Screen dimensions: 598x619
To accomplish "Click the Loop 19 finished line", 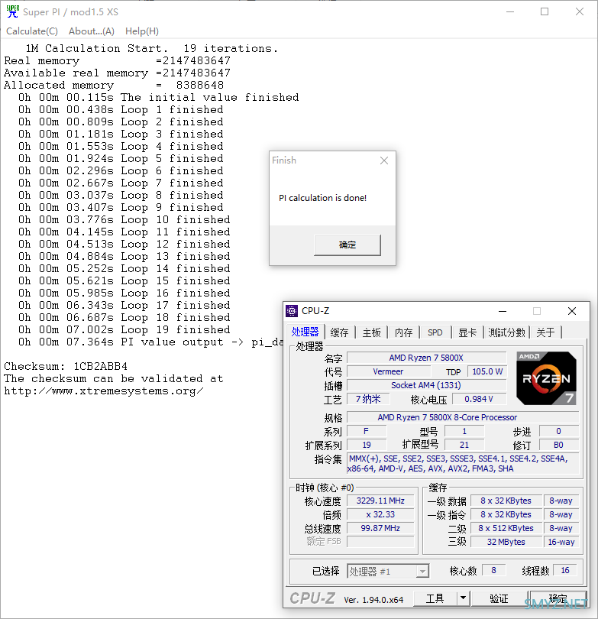I will pos(124,329).
